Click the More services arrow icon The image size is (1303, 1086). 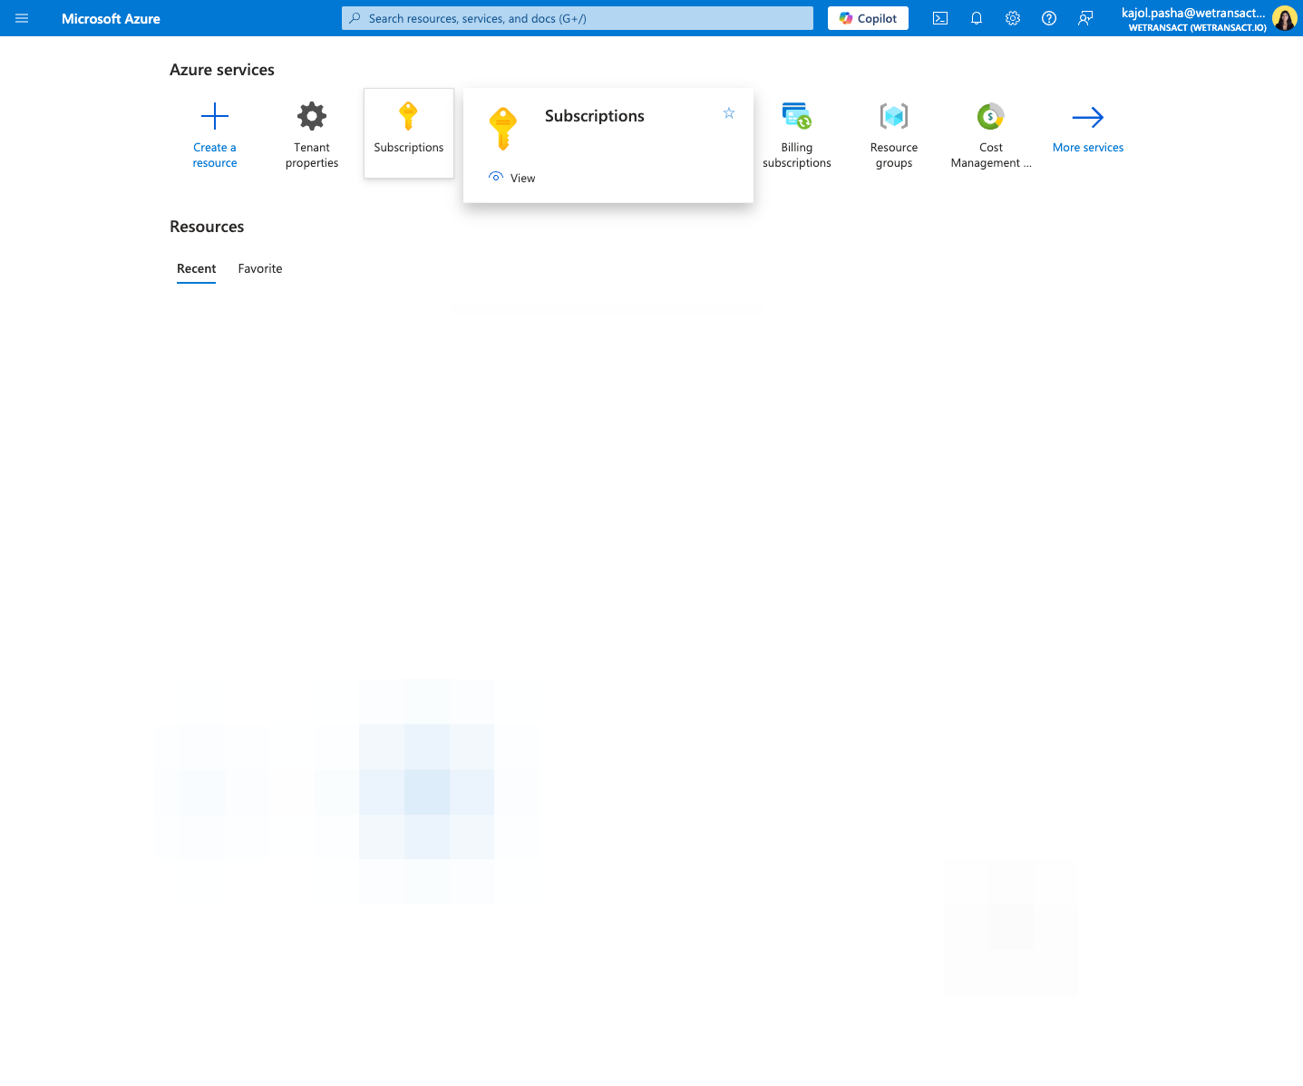pyautogui.click(x=1088, y=117)
